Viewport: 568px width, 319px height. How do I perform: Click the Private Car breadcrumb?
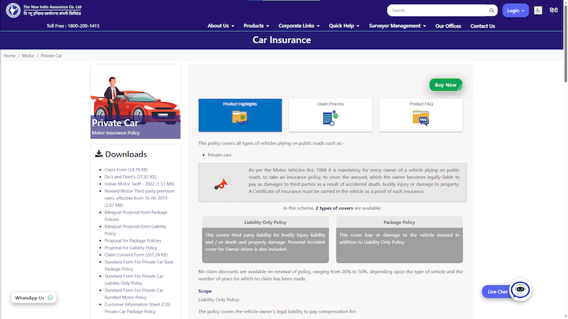pyautogui.click(x=51, y=56)
